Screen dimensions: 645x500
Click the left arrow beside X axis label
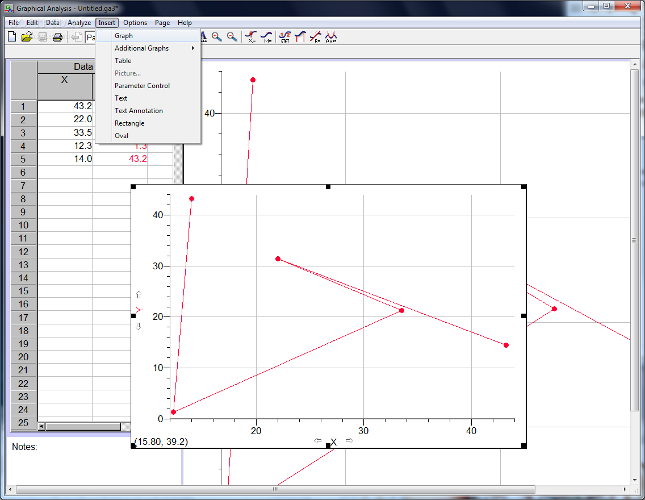[317, 440]
